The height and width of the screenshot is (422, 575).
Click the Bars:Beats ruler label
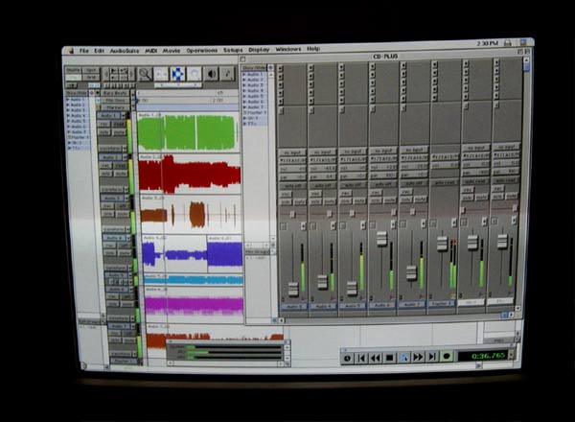click(115, 91)
